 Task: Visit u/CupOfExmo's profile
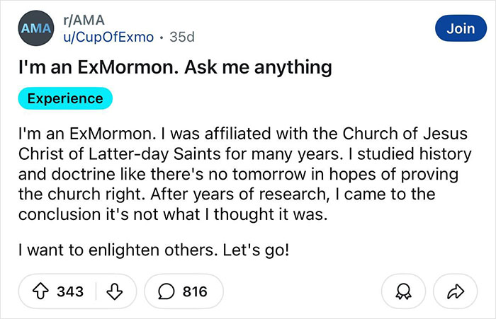point(107,37)
